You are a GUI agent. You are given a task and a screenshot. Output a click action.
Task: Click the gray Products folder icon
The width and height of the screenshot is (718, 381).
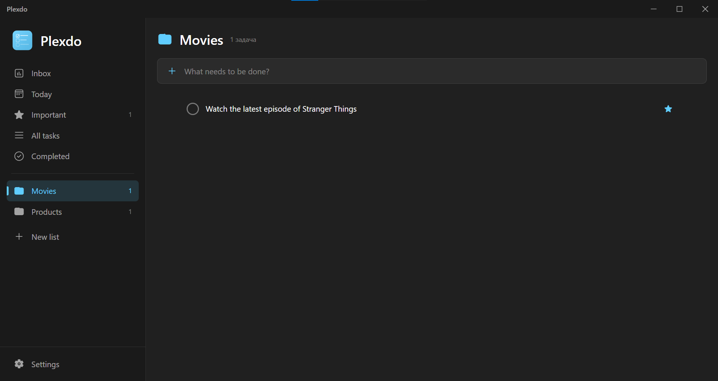(19, 211)
